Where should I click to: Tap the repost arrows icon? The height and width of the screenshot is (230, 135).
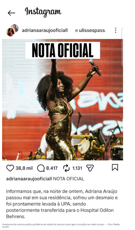tap(66, 168)
